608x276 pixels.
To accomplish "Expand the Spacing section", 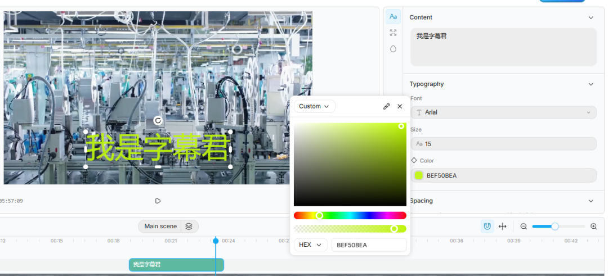I will pos(591,201).
